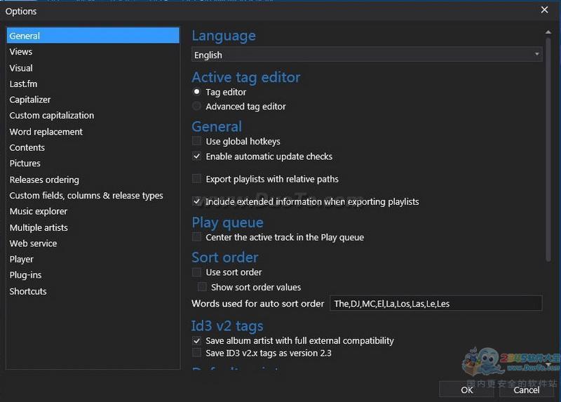Open the General options page
The image size is (561, 402).
pos(93,36)
